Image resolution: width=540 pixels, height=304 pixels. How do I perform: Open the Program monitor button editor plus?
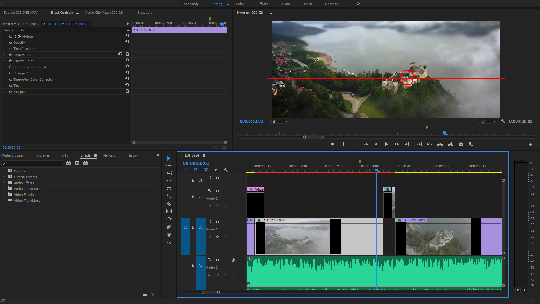point(530,145)
